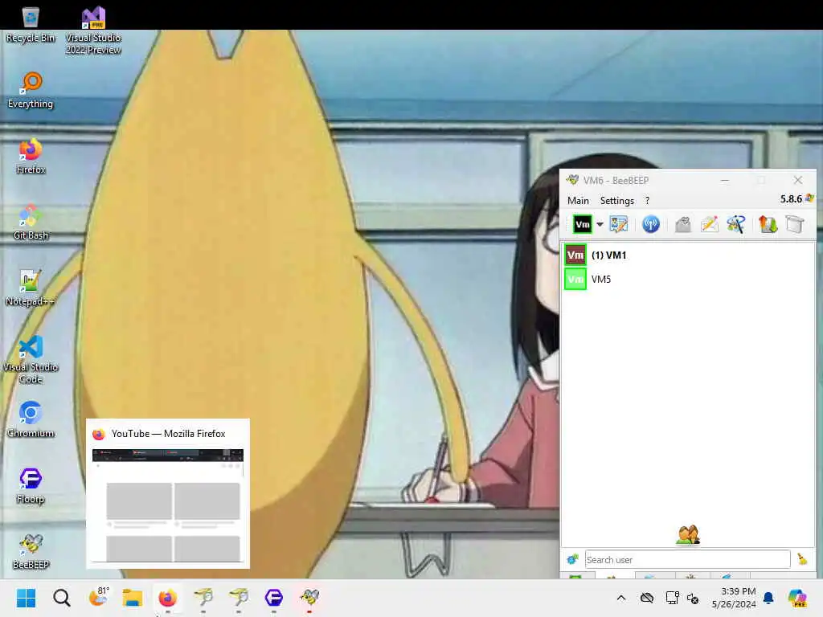This screenshot has width=823, height=617.
Task: Open File Explorer from taskbar
Action: tap(133, 598)
